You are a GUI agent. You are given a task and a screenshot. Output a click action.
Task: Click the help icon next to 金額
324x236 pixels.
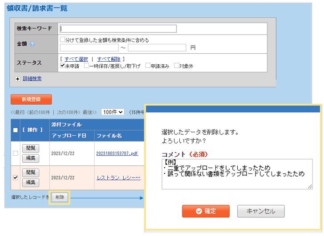click(32, 44)
